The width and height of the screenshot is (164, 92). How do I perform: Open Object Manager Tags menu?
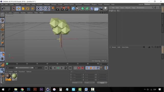(134, 8)
